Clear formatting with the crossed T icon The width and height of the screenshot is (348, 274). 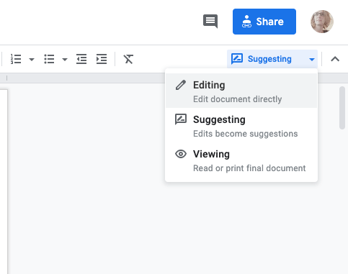point(128,59)
